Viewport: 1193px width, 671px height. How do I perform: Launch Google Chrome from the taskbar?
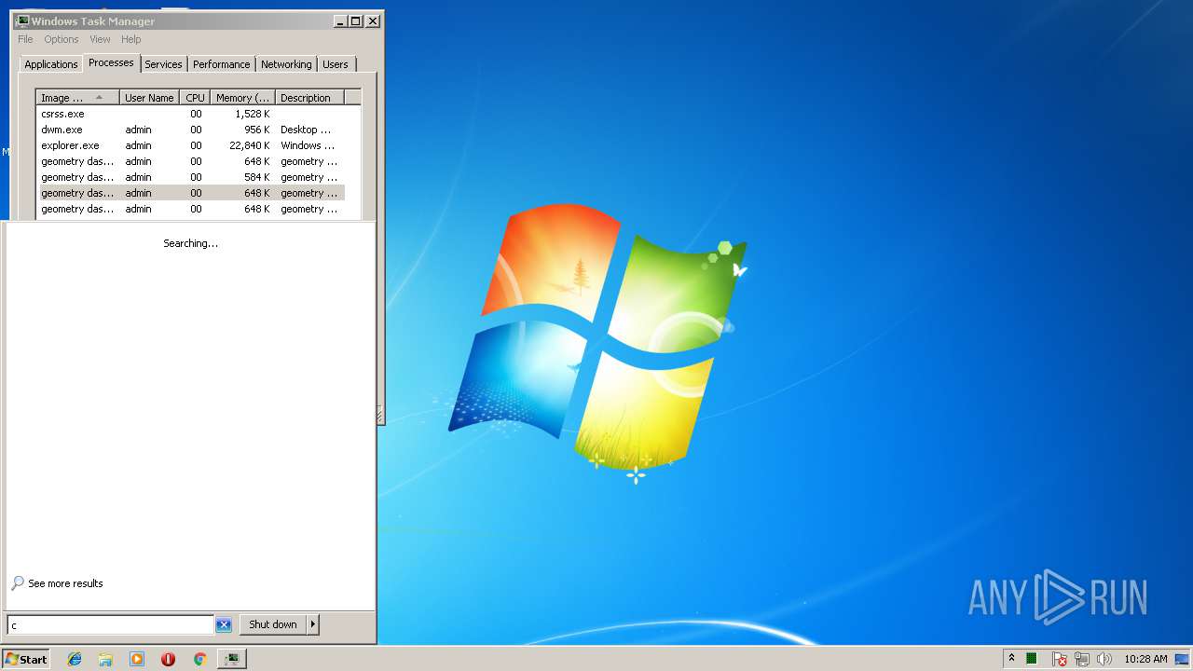pyautogui.click(x=199, y=659)
